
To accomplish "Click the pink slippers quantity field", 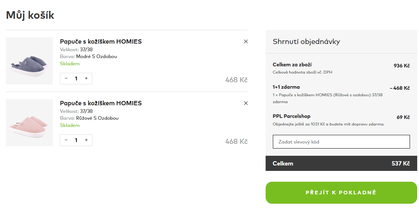I will click(x=76, y=140).
